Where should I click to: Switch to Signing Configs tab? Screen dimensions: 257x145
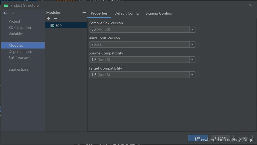[159, 13]
